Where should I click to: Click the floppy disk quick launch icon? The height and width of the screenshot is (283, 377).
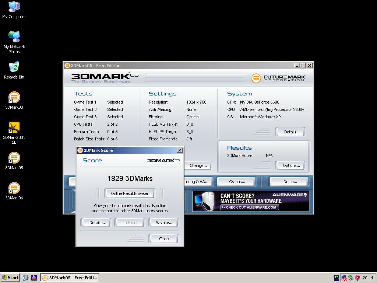point(34,278)
